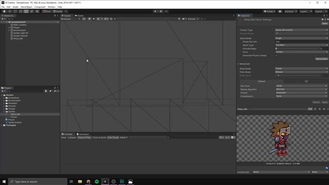
Task: Toggle Pivot handle position button
Action: coord(47,11)
